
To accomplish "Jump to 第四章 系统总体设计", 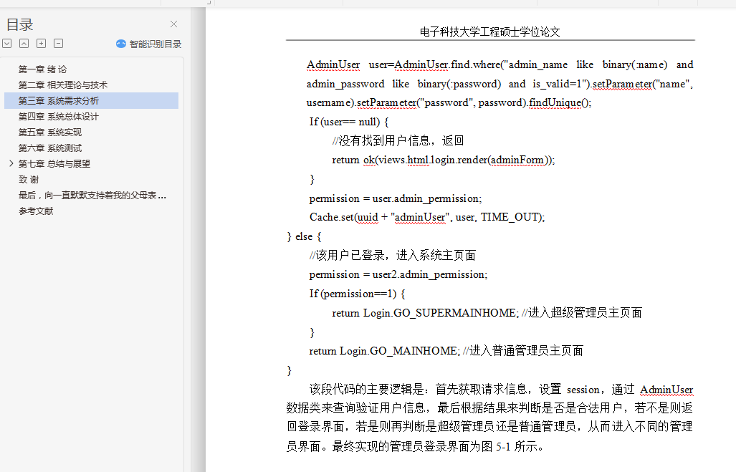I will pyautogui.click(x=59, y=116).
